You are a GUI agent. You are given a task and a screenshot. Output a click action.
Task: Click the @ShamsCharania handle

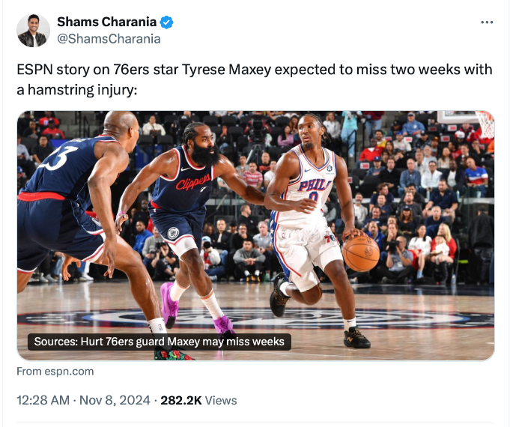pos(109,39)
